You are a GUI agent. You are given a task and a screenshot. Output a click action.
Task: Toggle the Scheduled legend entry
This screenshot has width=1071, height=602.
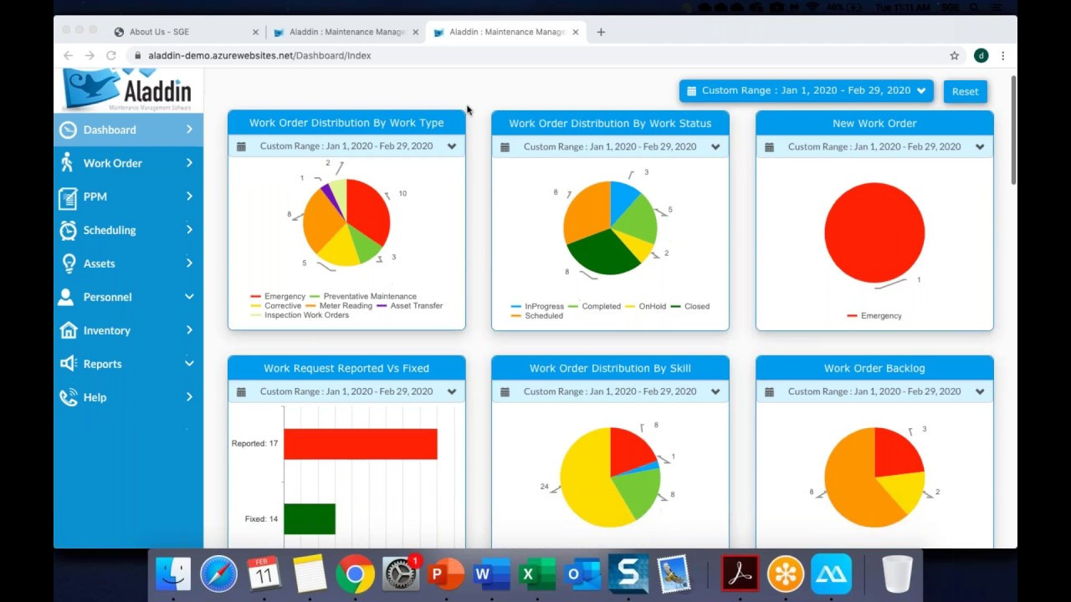537,316
